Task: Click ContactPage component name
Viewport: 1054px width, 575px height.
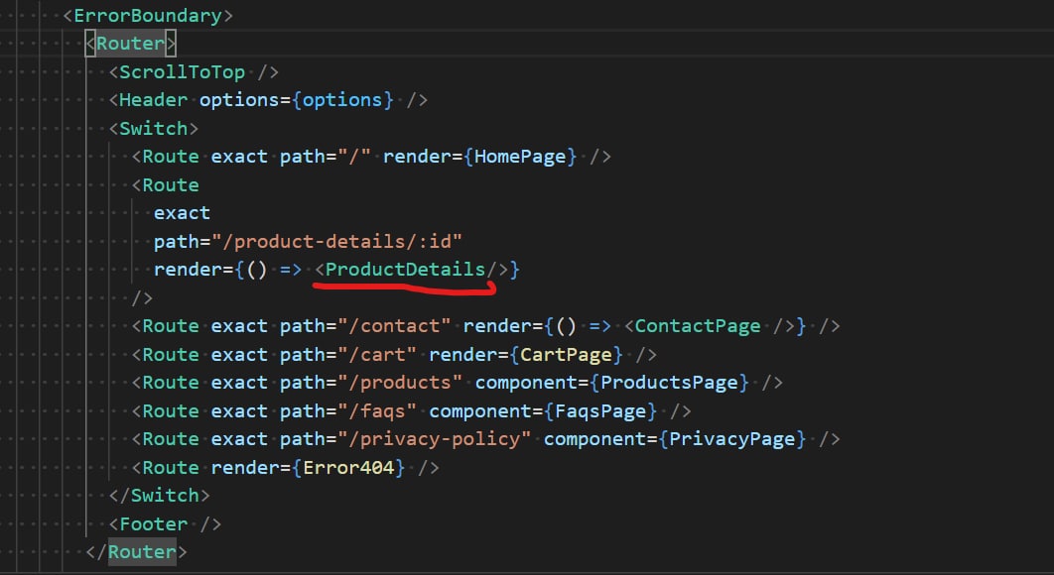Action: point(698,326)
